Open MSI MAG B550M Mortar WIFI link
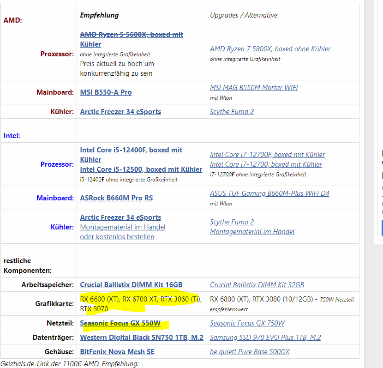This screenshot has height=368, width=383. (254, 88)
